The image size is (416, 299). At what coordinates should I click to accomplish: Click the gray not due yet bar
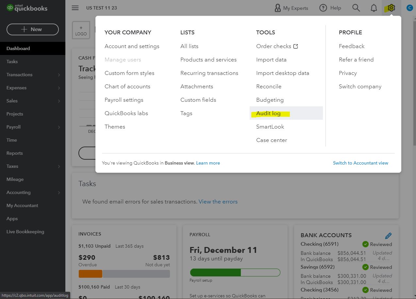coord(136,274)
